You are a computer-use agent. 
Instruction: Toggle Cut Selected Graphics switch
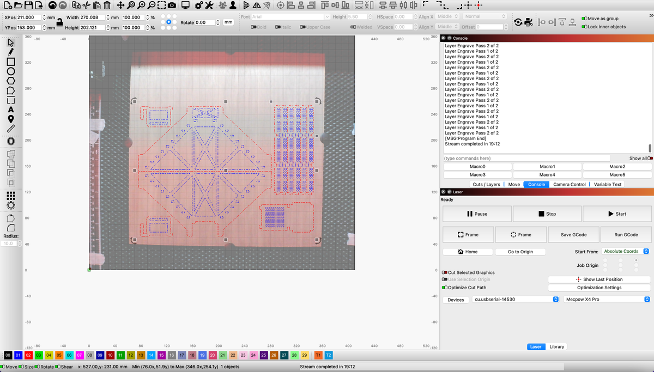[445, 272]
